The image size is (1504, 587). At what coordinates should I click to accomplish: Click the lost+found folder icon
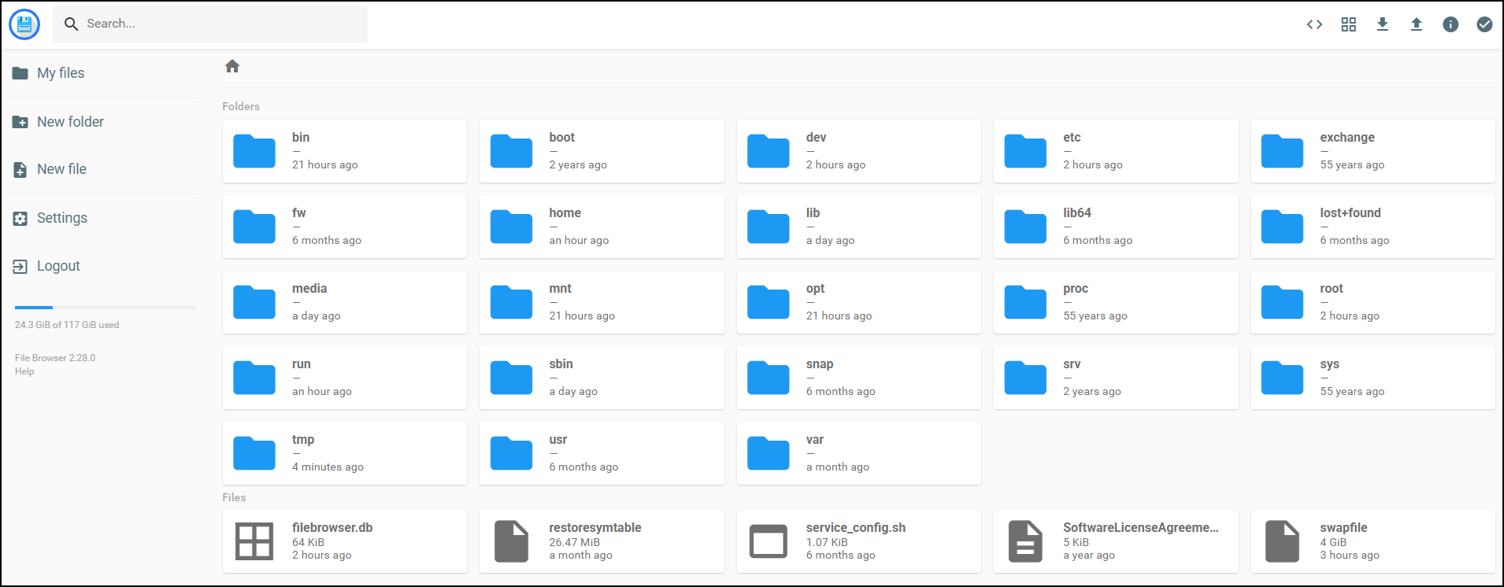click(1283, 227)
